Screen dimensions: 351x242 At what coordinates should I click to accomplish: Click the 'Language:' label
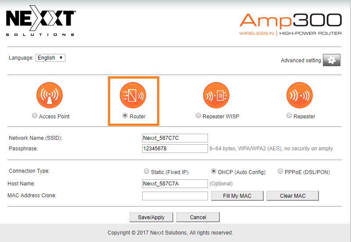point(21,58)
